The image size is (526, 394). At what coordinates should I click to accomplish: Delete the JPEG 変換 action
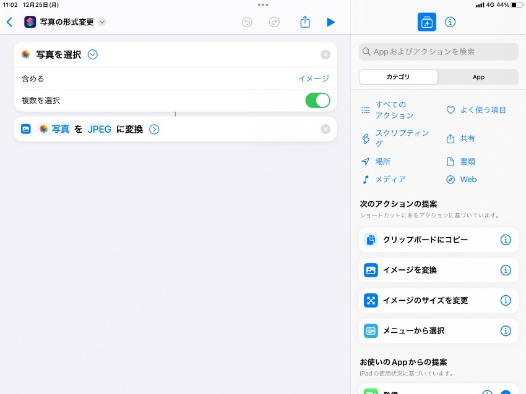coord(326,129)
